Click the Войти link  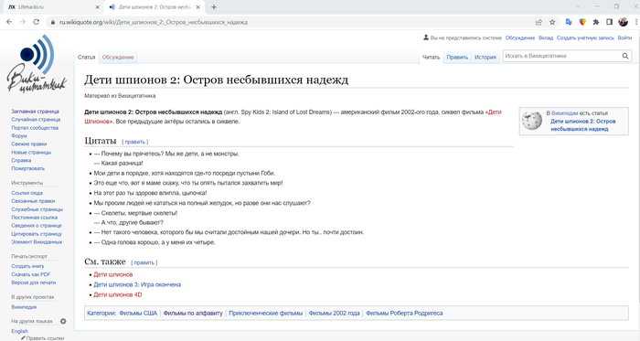pos(624,37)
